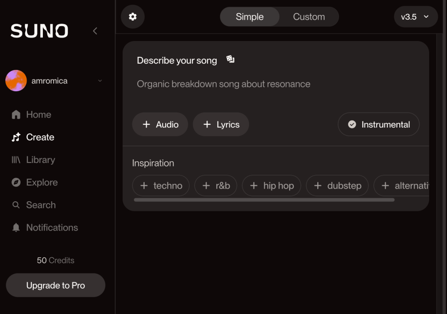This screenshot has width=447, height=314.
Task: Click the Library shelf icon
Action: click(x=16, y=160)
